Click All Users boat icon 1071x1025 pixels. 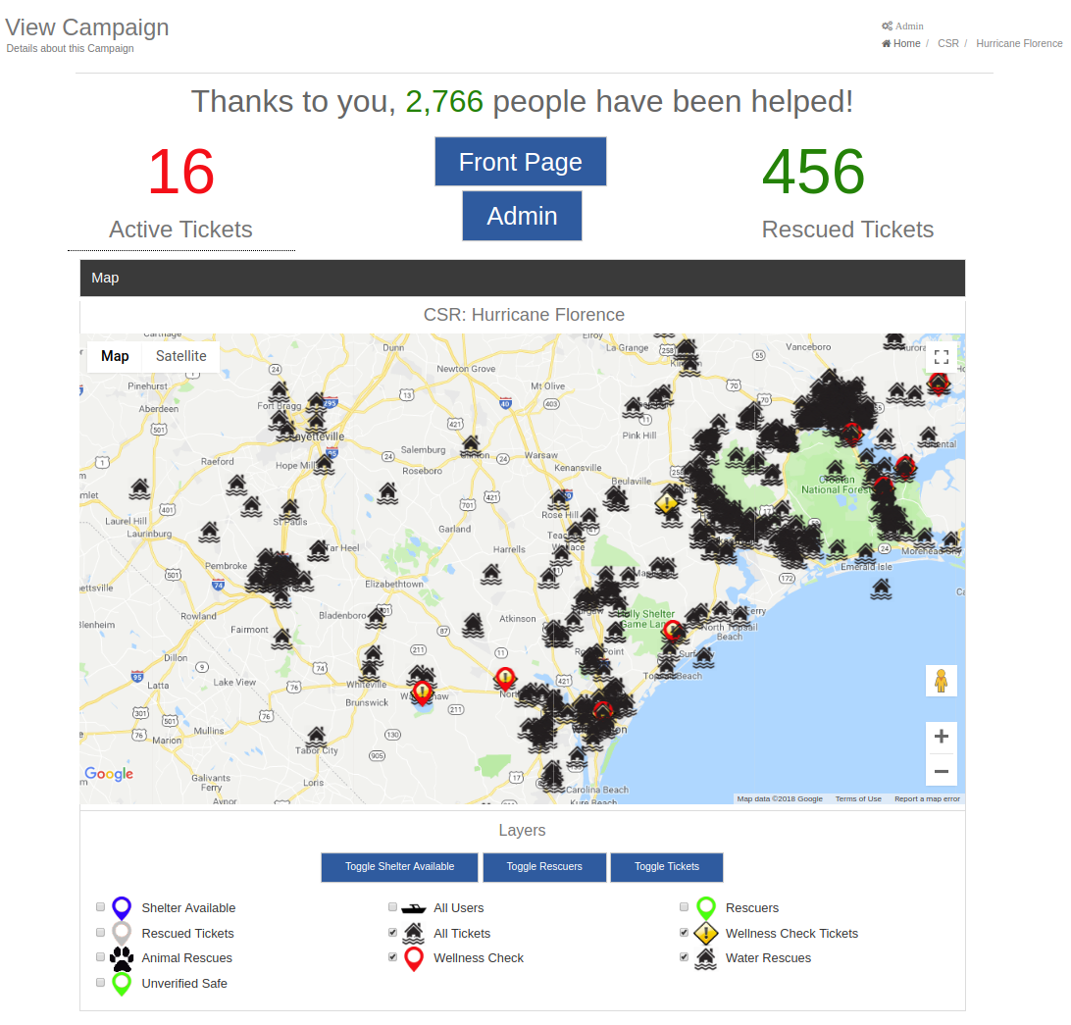coord(413,908)
